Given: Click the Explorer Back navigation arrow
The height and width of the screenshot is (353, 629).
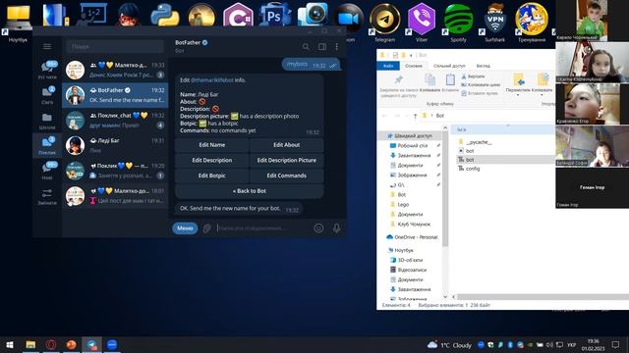Looking at the screenshot, I should 384,116.
